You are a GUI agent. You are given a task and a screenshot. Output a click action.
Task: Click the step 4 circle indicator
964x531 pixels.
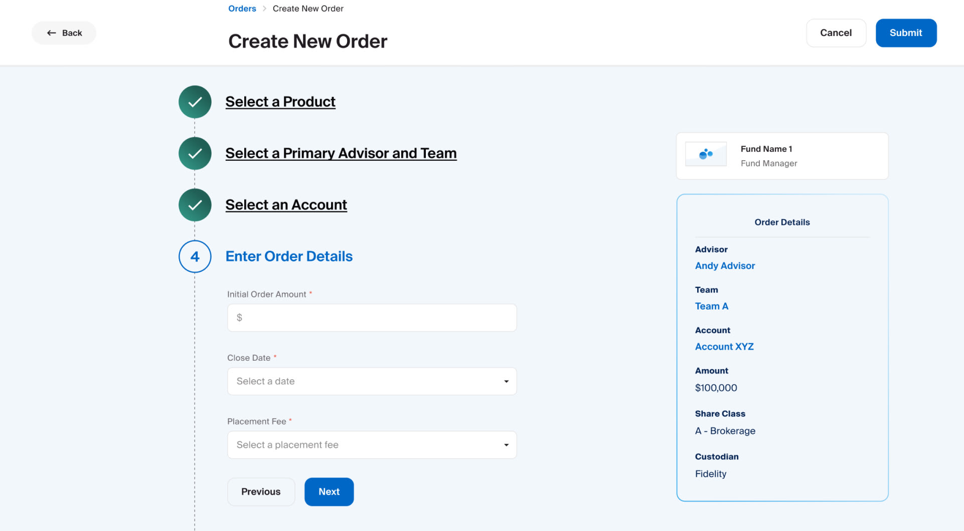point(195,256)
